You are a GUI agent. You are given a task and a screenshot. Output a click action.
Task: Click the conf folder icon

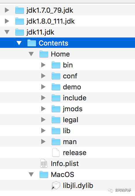[56, 76]
